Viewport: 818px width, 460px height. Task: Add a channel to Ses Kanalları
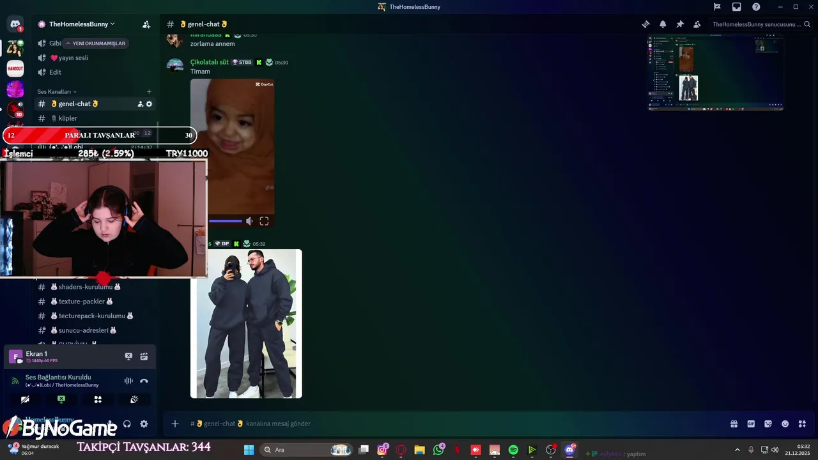(149, 91)
